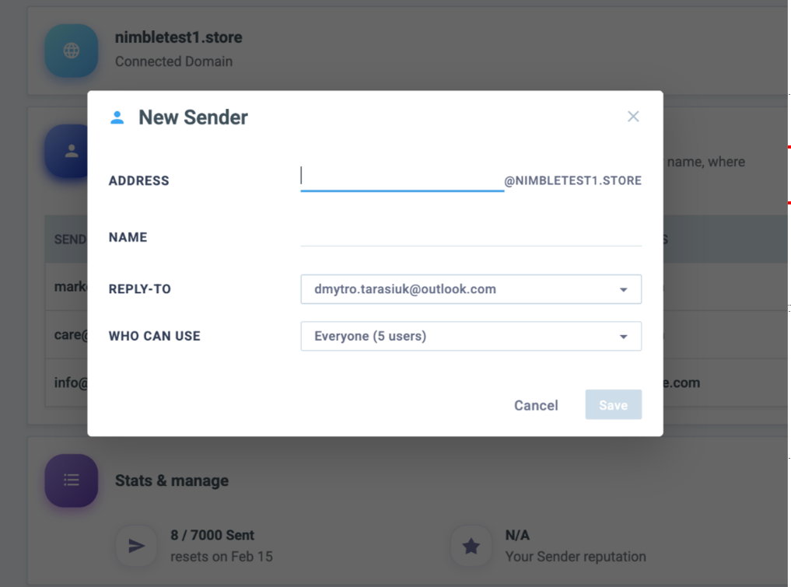Image resolution: width=791 pixels, height=587 pixels.
Task: Click into the Name input field
Action: click(x=471, y=236)
